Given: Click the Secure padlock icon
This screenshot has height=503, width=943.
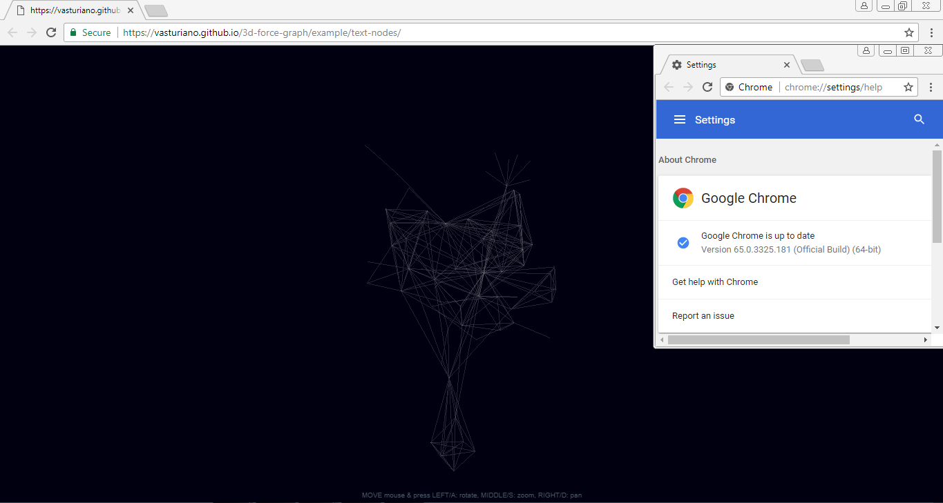Looking at the screenshot, I should 72,32.
